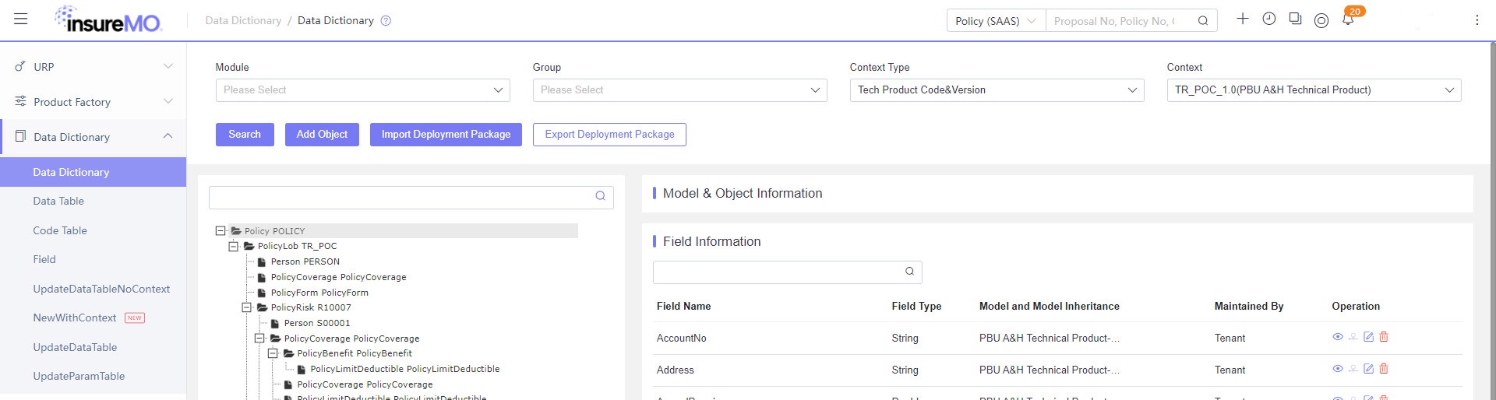The height and width of the screenshot is (400, 1496).
Task: Click the Export Deployment Package button
Action: click(x=609, y=135)
